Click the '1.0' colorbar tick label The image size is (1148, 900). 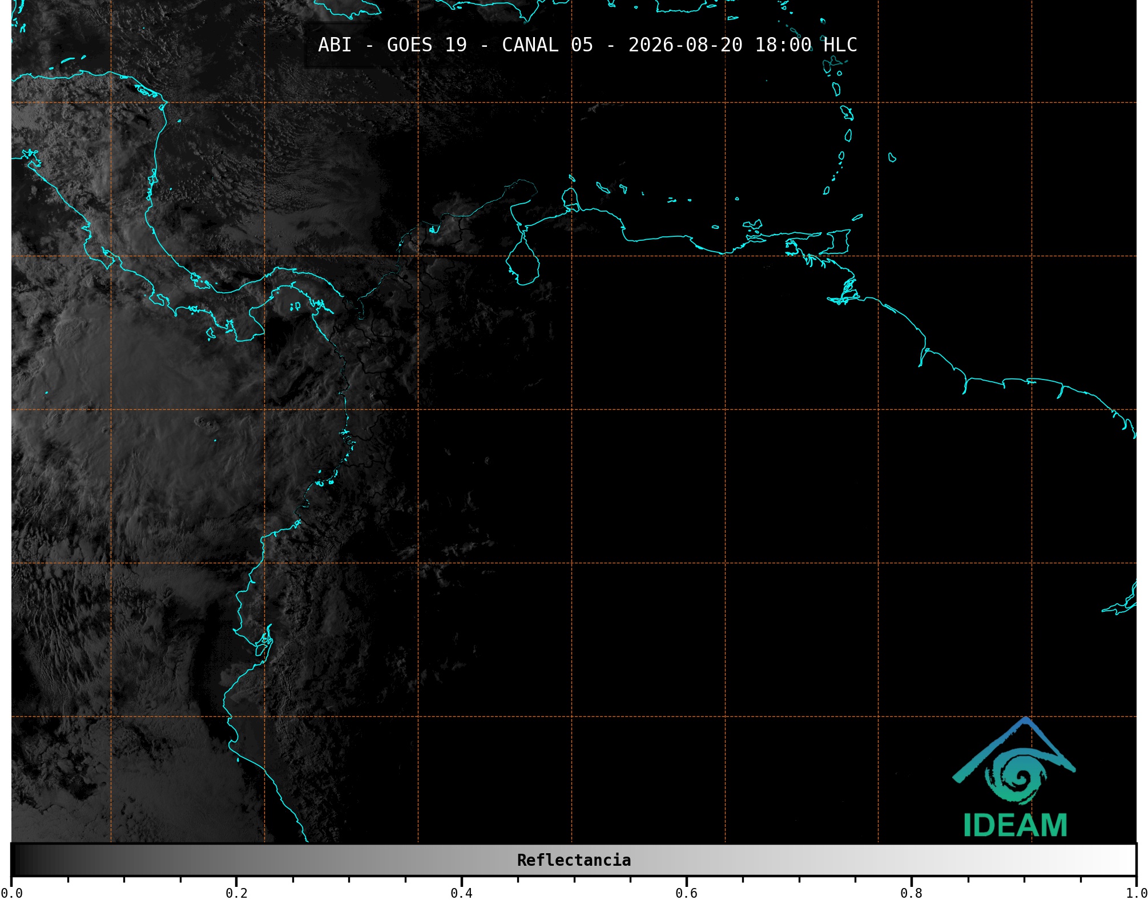pyautogui.click(x=1136, y=893)
